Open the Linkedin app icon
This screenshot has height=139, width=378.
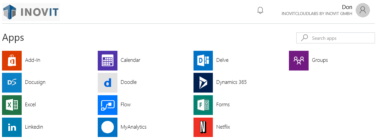tap(12, 127)
